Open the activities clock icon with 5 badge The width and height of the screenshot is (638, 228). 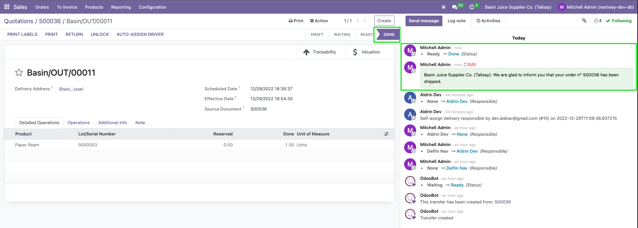(x=472, y=7)
